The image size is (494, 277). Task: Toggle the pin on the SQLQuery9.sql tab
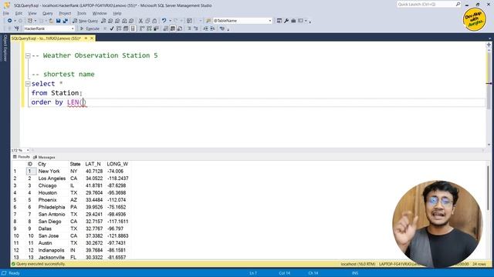point(86,38)
